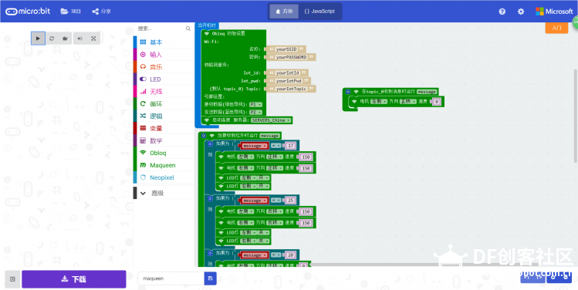Open the 项目 (Projects) menu

[71, 12]
